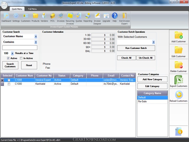Open the Help icon

pyautogui.click(x=115, y=17)
